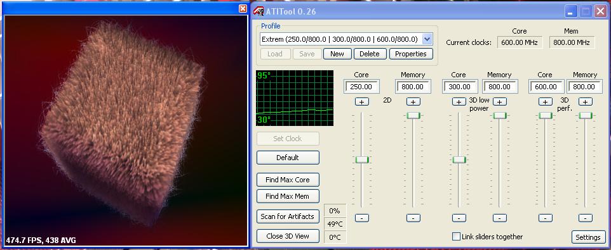Click the 3D low power Memory slider handle
The height and width of the screenshot is (250, 611).
500,115
